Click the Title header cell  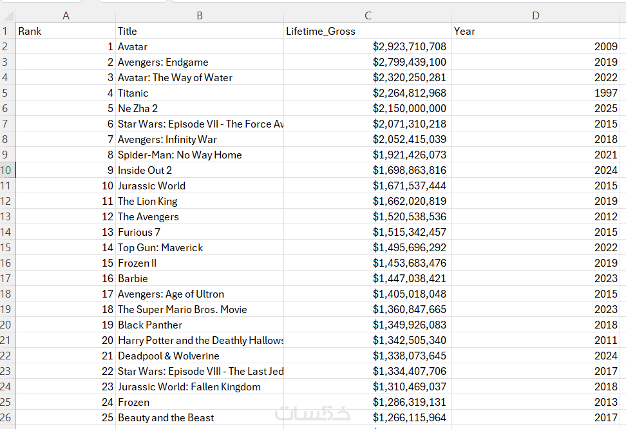[200, 31]
